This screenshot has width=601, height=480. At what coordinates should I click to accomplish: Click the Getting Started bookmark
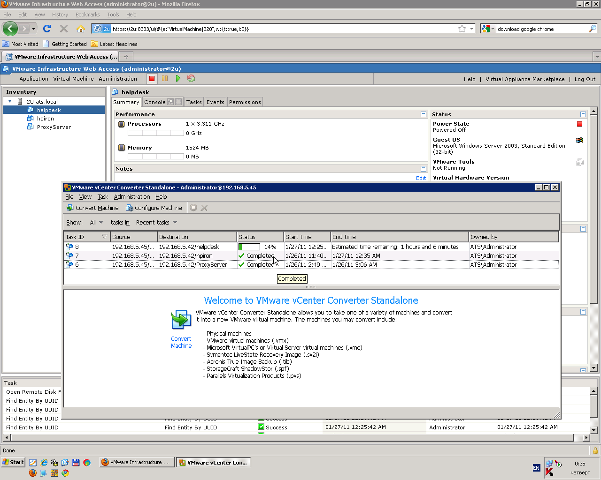click(65, 44)
